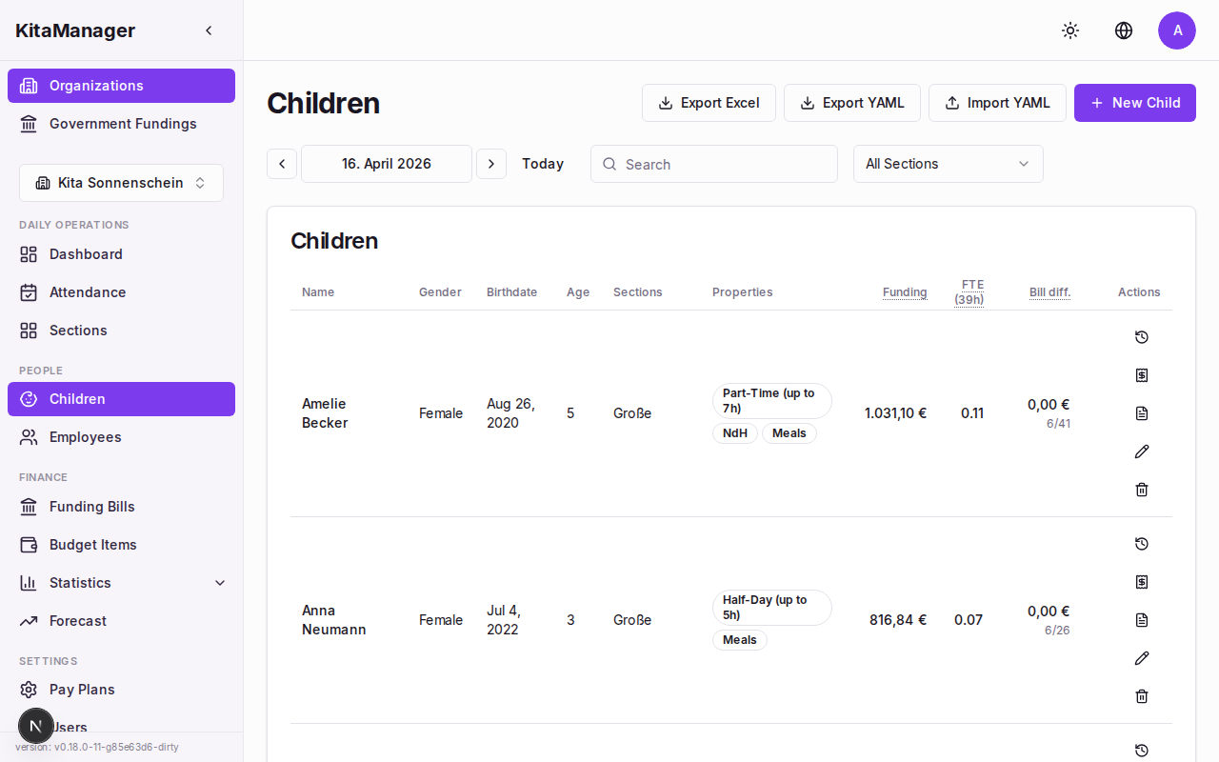1219x762 pixels.
Task: Click the search magnifier icon in the search field
Action: pos(609,164)
